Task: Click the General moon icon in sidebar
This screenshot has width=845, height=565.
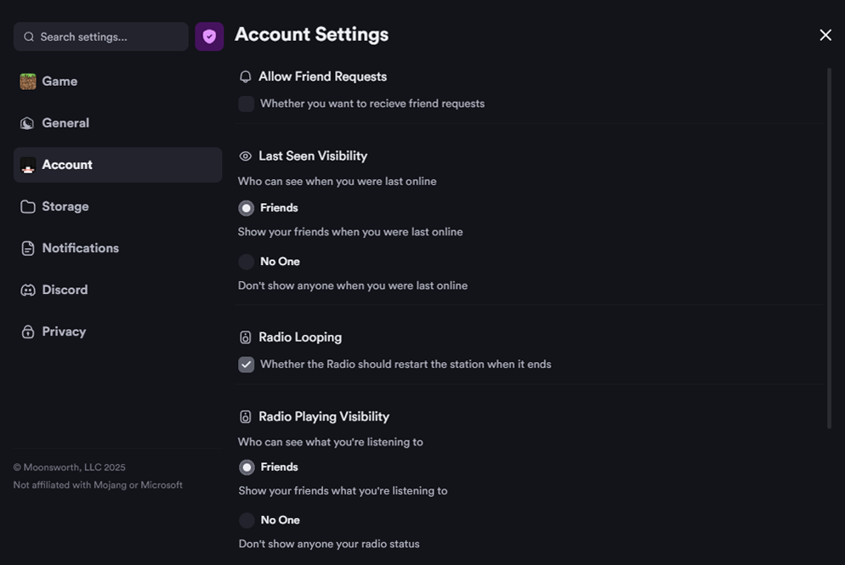Action: (x=27, y=123)
